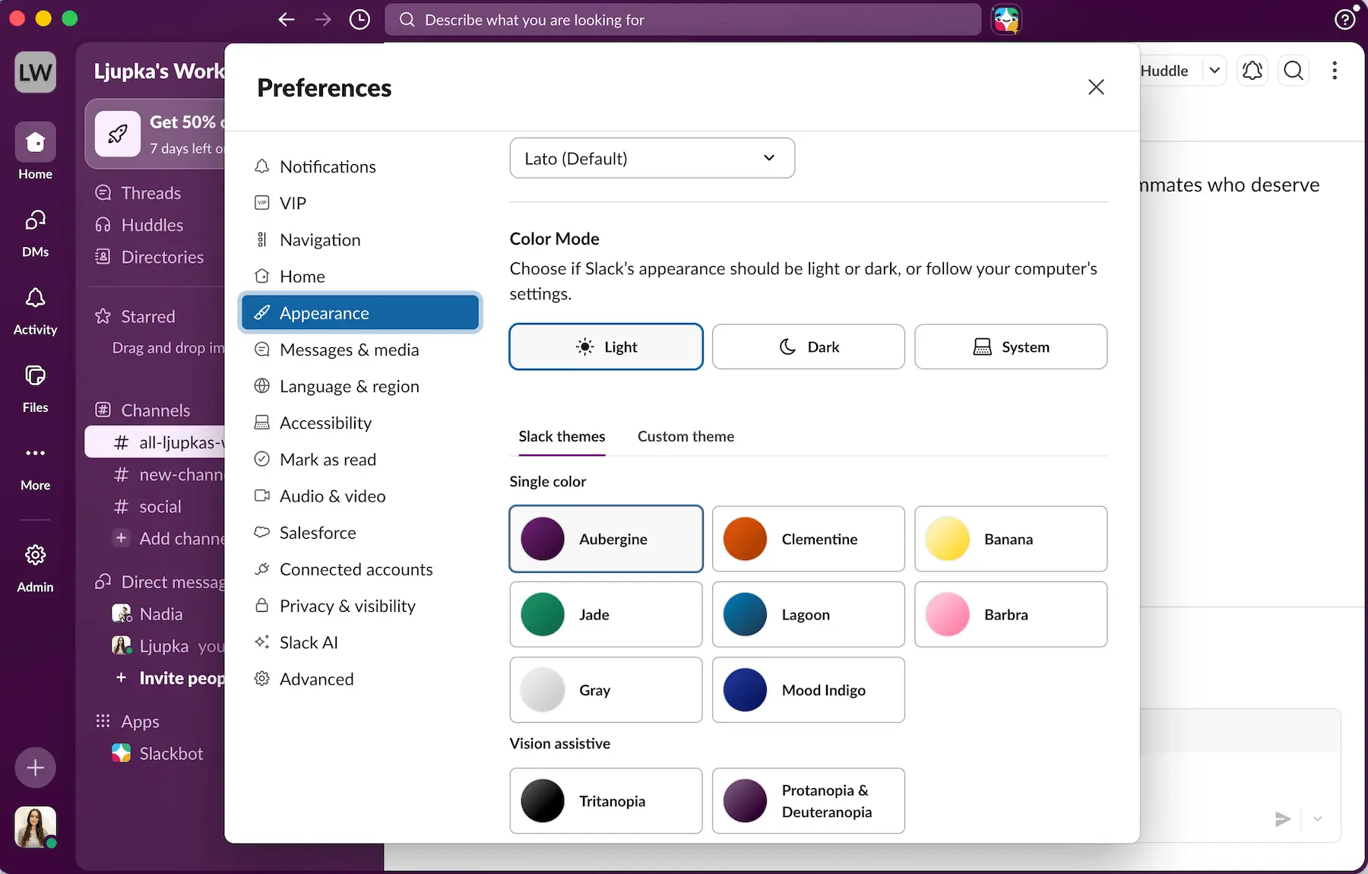Open Advanced preferences

[360, 679]
